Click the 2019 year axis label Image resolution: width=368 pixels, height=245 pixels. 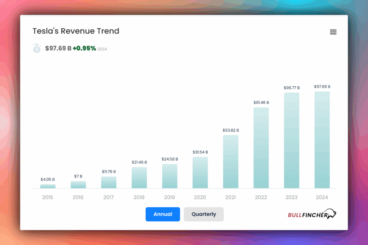click(x=169, y=197)
